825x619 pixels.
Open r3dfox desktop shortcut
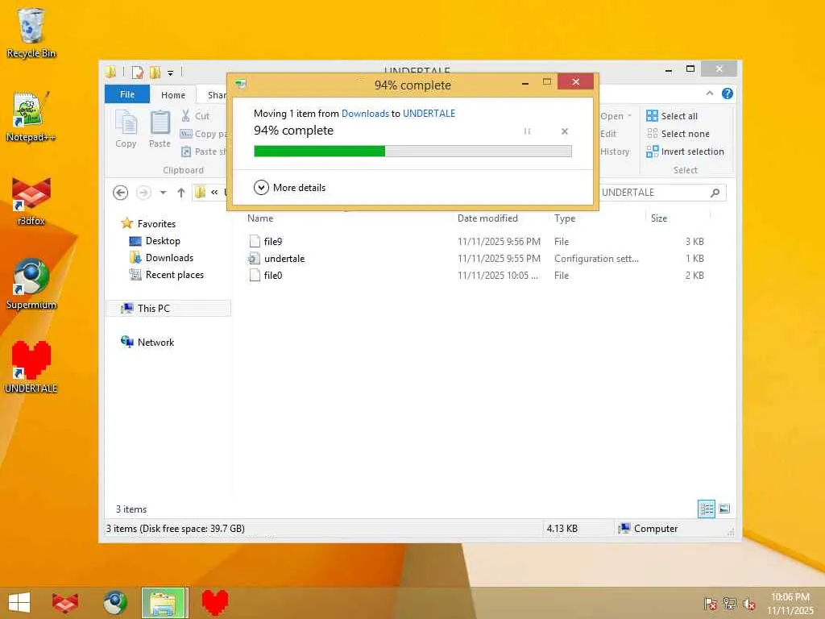tap(31, 201)
